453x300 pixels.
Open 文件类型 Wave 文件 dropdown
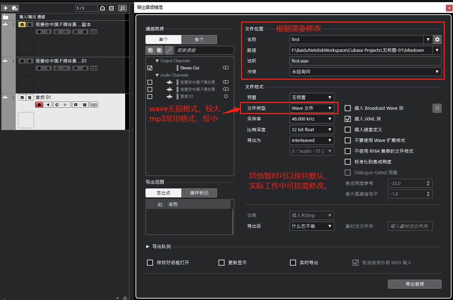[312, 108]
